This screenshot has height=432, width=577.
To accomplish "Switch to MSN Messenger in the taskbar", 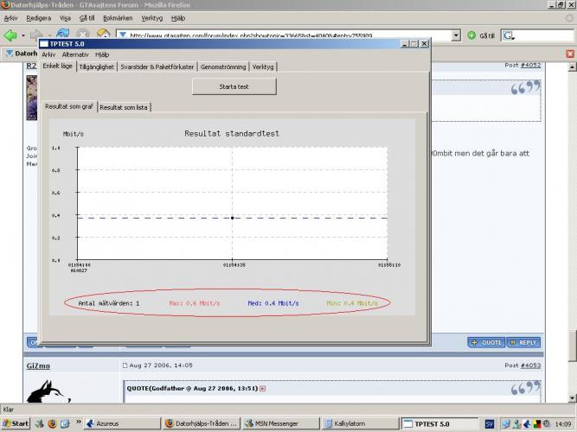I will point(274,424).
